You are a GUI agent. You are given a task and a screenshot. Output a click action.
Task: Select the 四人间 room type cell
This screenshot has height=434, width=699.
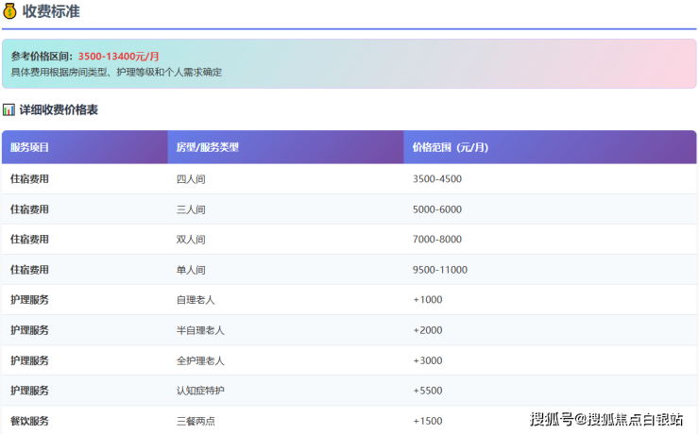[191, 178]
